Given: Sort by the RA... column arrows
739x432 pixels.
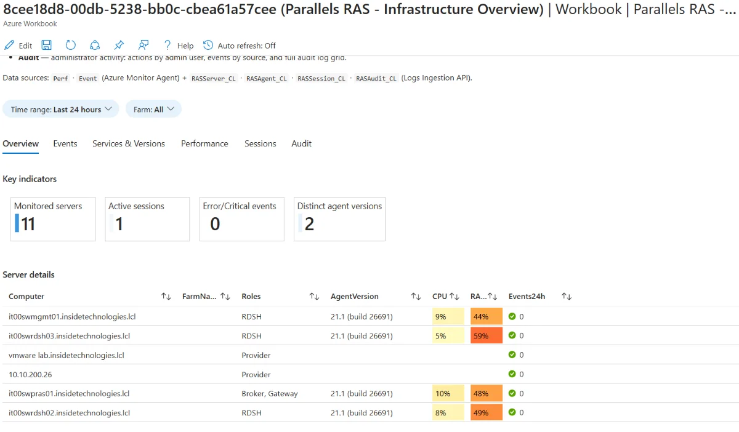Looking at the screenshot, I should tap(493, 297).
